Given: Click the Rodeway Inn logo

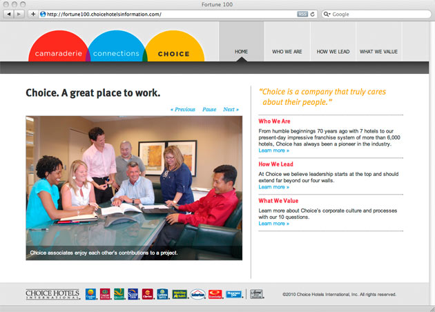Looking at the screenshot, I should (233, 294).
